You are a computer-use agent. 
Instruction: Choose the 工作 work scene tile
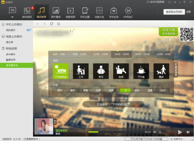pos(81,71)
